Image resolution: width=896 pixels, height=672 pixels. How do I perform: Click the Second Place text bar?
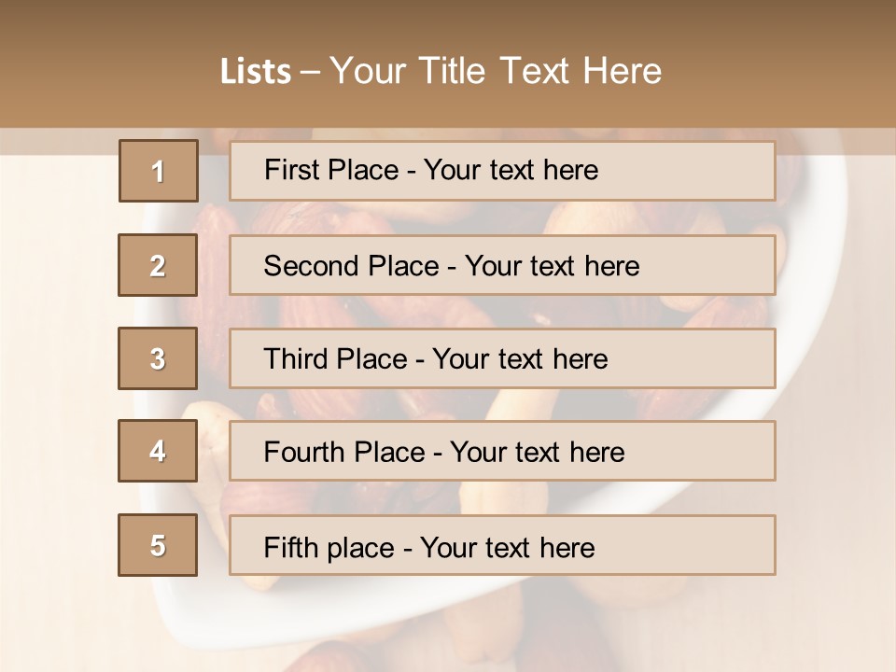(x=502, y=265)
